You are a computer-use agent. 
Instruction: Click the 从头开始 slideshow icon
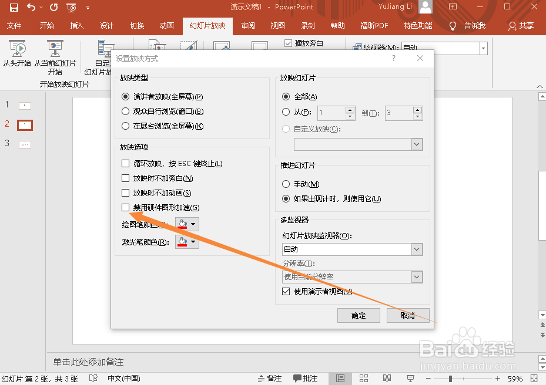pyautogui.click(x=17, y=49)
